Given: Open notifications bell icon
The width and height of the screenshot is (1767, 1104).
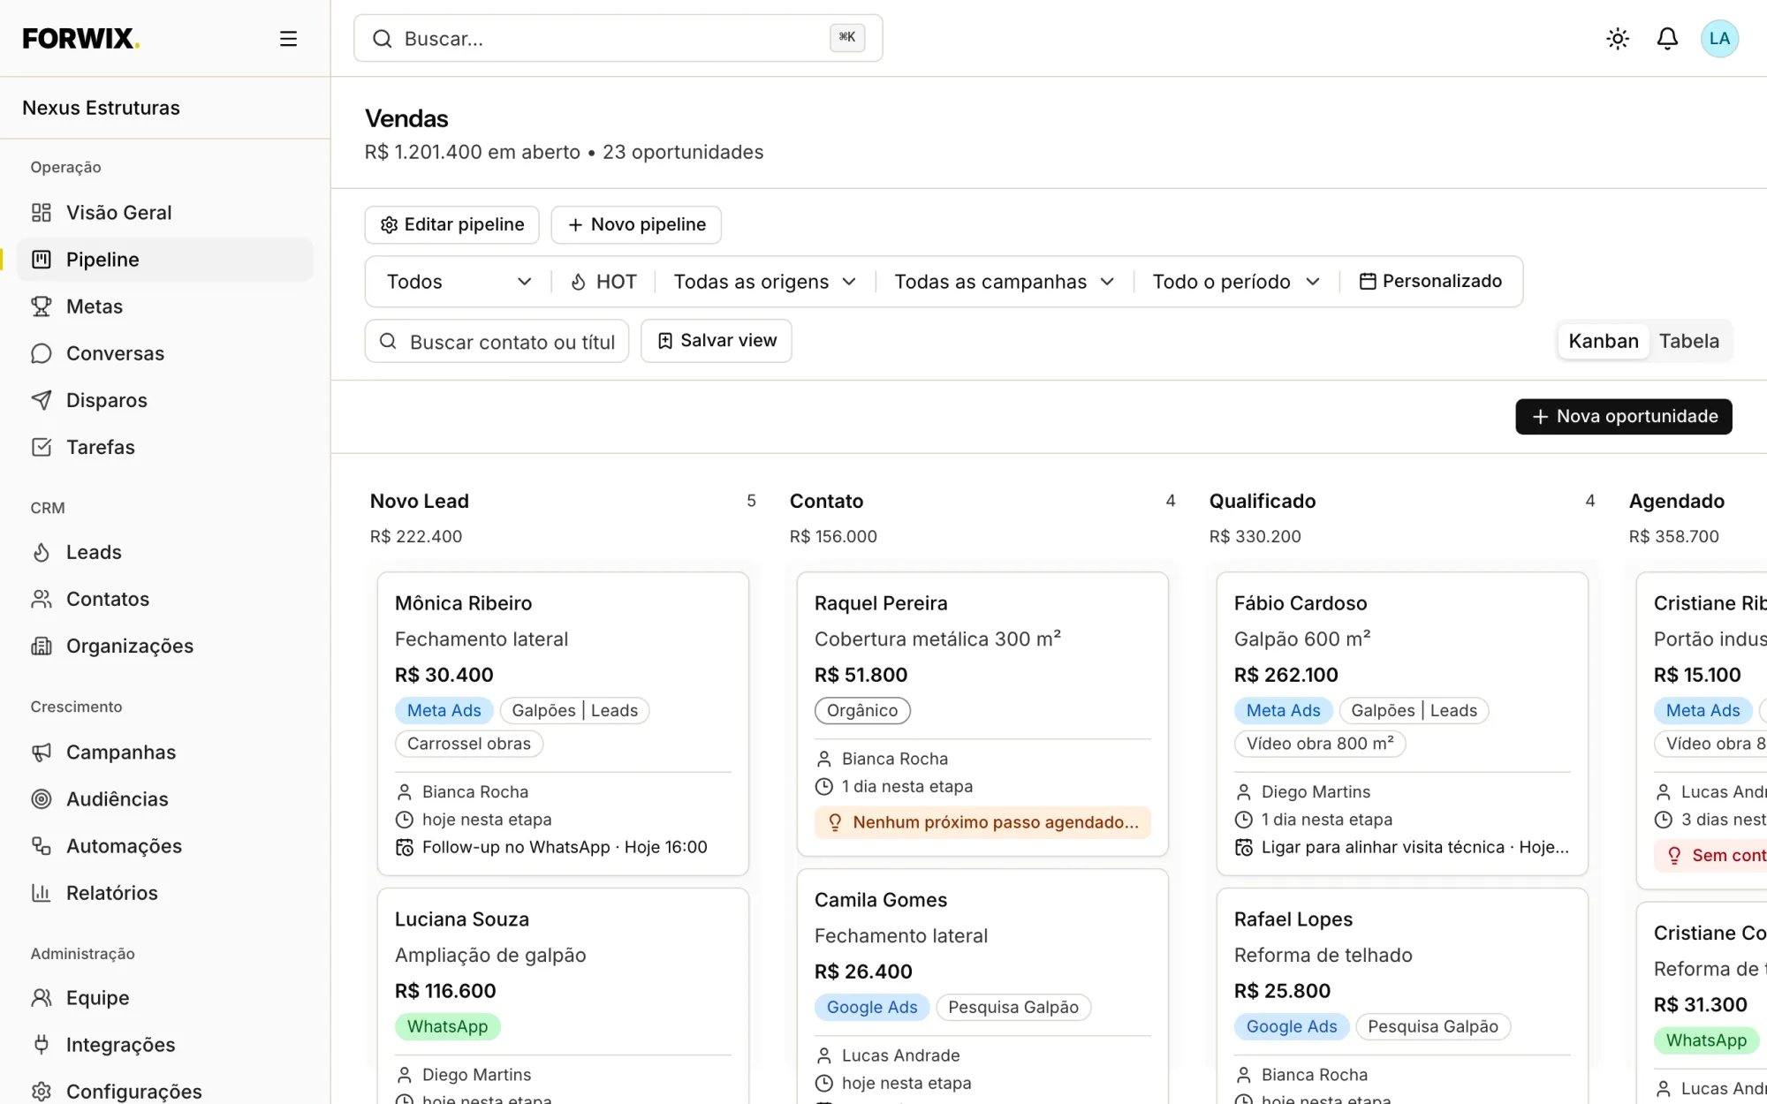Looking at the screenshot, I should pos(1667,39).
